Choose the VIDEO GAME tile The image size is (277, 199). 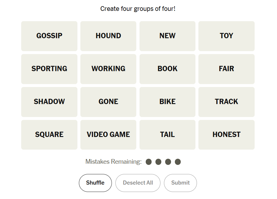108,135
